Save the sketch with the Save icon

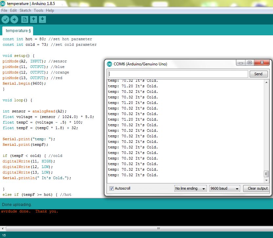coord(42,19)
